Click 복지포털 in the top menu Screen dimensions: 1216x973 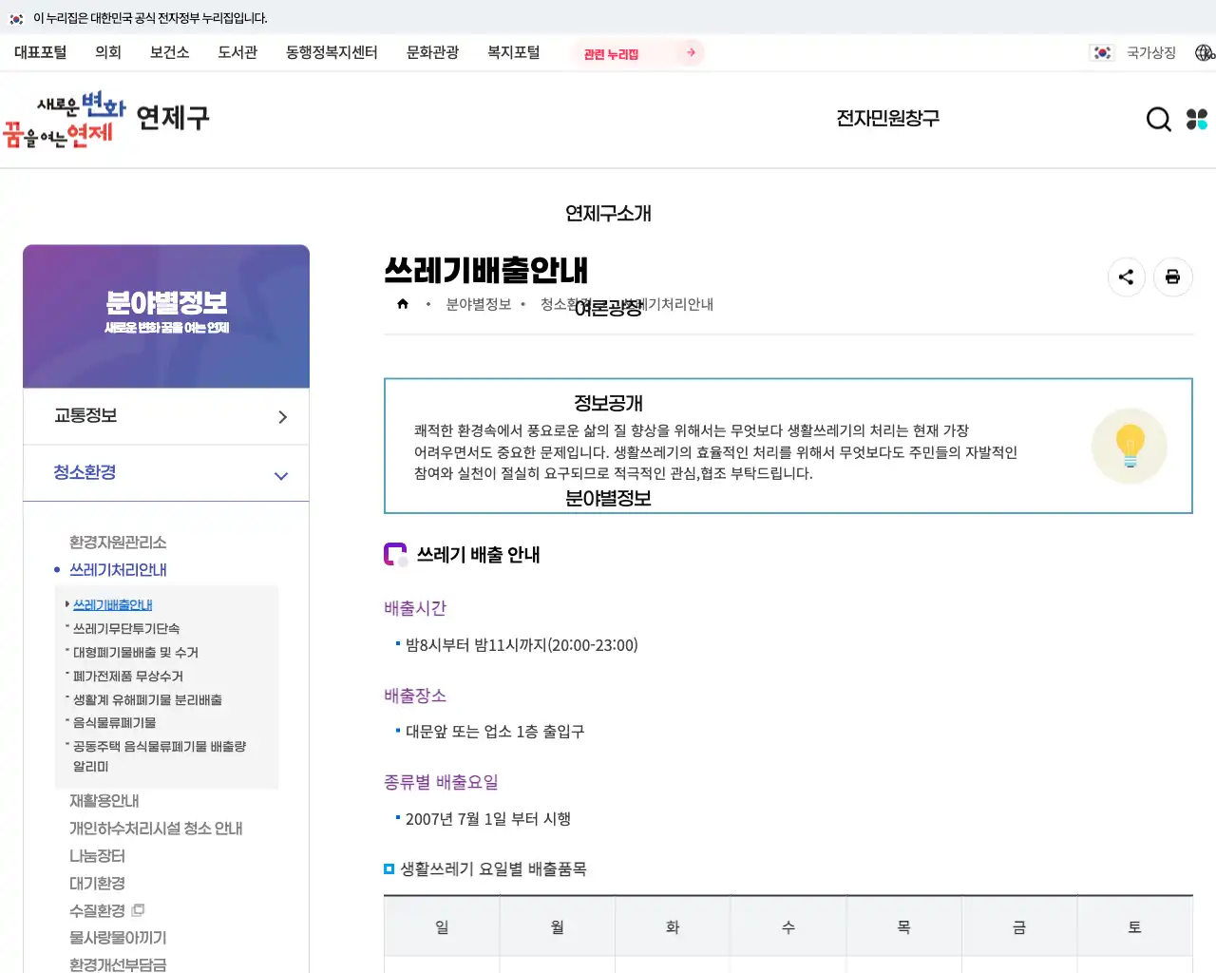514,53
